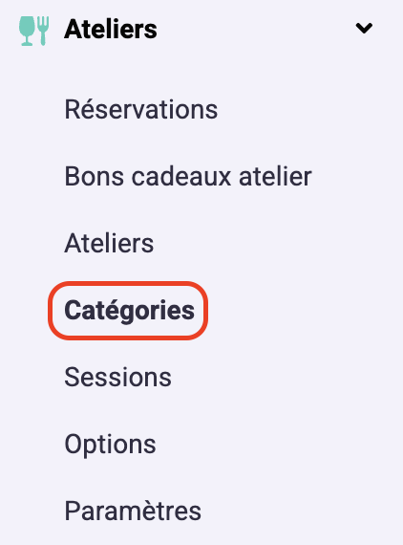Screen dimensions: 403x545
Task: Open Paramètres settings entry
Action: click(x=133, y=511)
